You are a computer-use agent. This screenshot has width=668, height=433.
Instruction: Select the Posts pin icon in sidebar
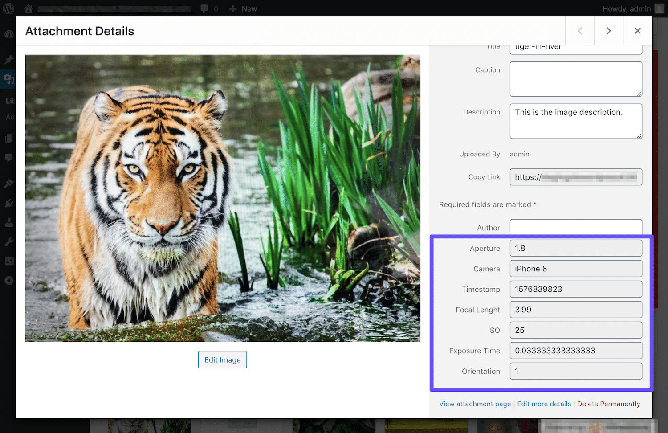[8, 60]
